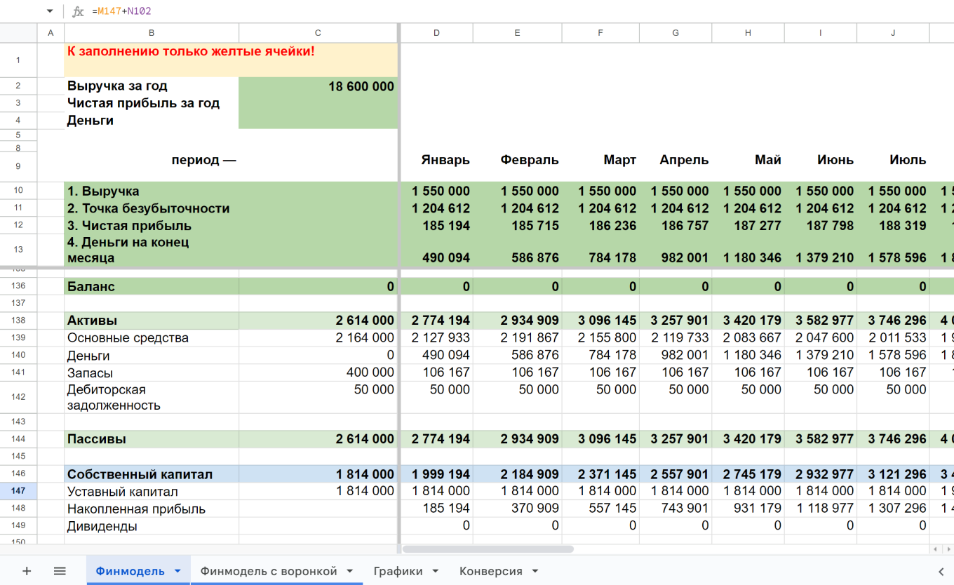Select row 147 header
This screenshot has height=585, width=954.
click(18, 491)
